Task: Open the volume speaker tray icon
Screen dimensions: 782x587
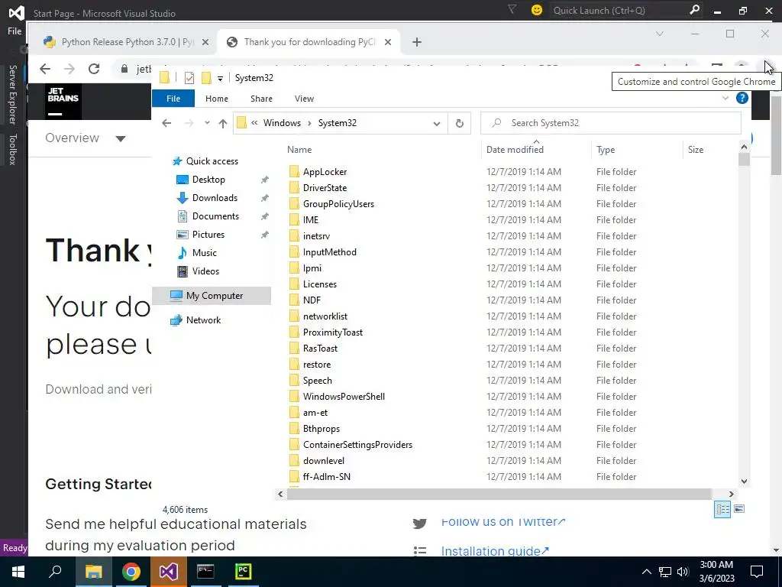Action: pos(683,572)
